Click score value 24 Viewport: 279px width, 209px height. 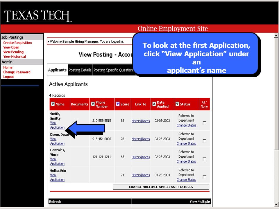[x=122, y=175]
